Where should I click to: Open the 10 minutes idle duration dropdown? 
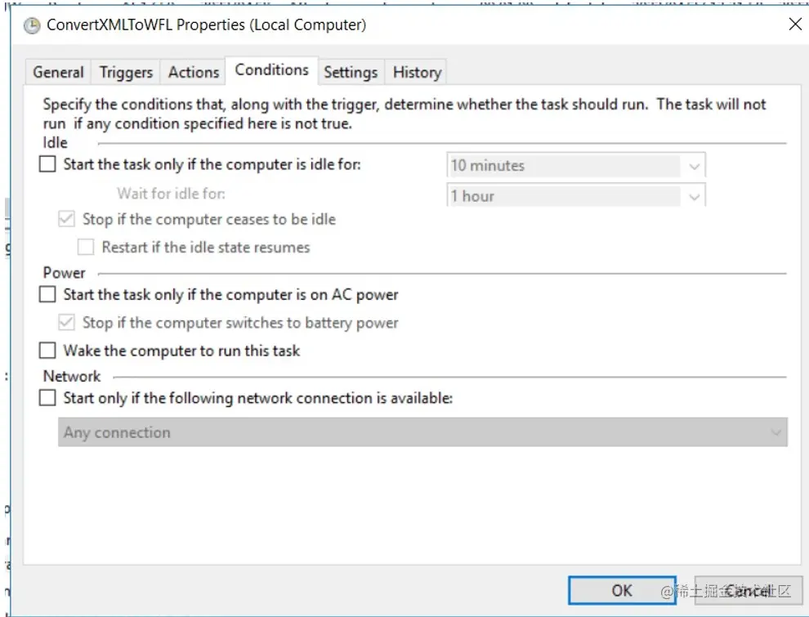click(x=576, y=166)
